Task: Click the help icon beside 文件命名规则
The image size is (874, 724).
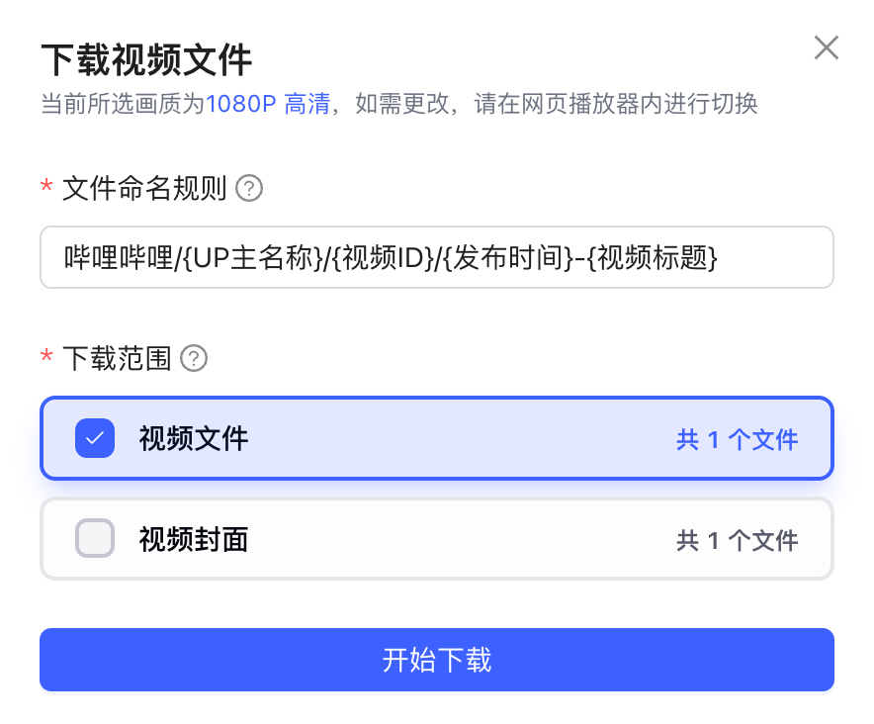Action: [250, 187]
